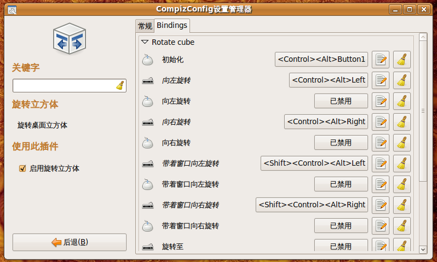Reset mouse 向右旋转 binding with broom
This screenshot has height=262, width=437.
tap(401, 143)
